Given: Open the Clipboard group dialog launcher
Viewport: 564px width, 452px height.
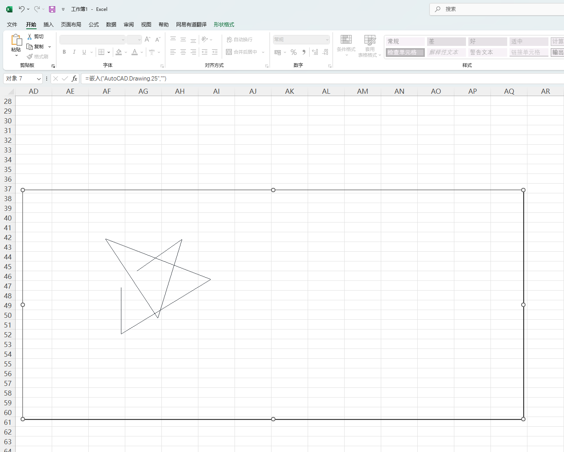Looking at the screenshot, I should [x=53, y=66].
